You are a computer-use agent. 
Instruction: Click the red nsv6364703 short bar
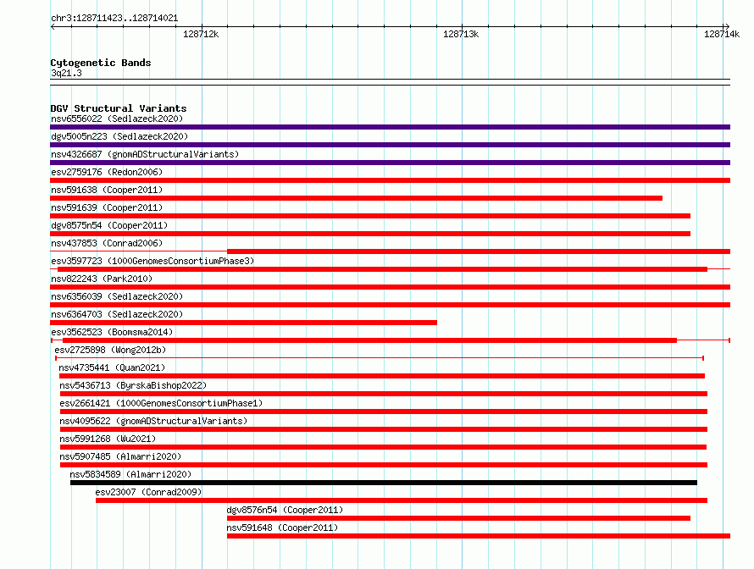pyautogui.click(x=243, y=323)
